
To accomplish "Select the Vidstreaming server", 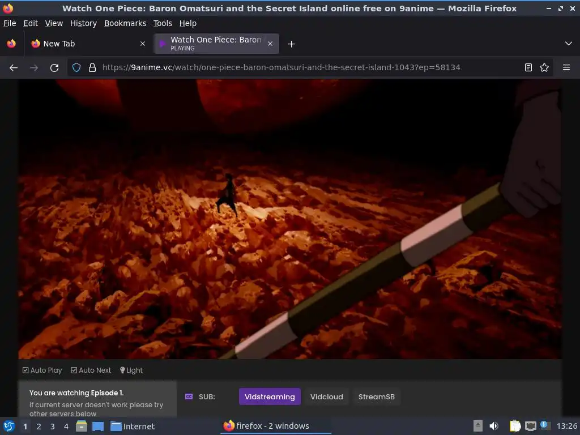I will pos(270,396).
